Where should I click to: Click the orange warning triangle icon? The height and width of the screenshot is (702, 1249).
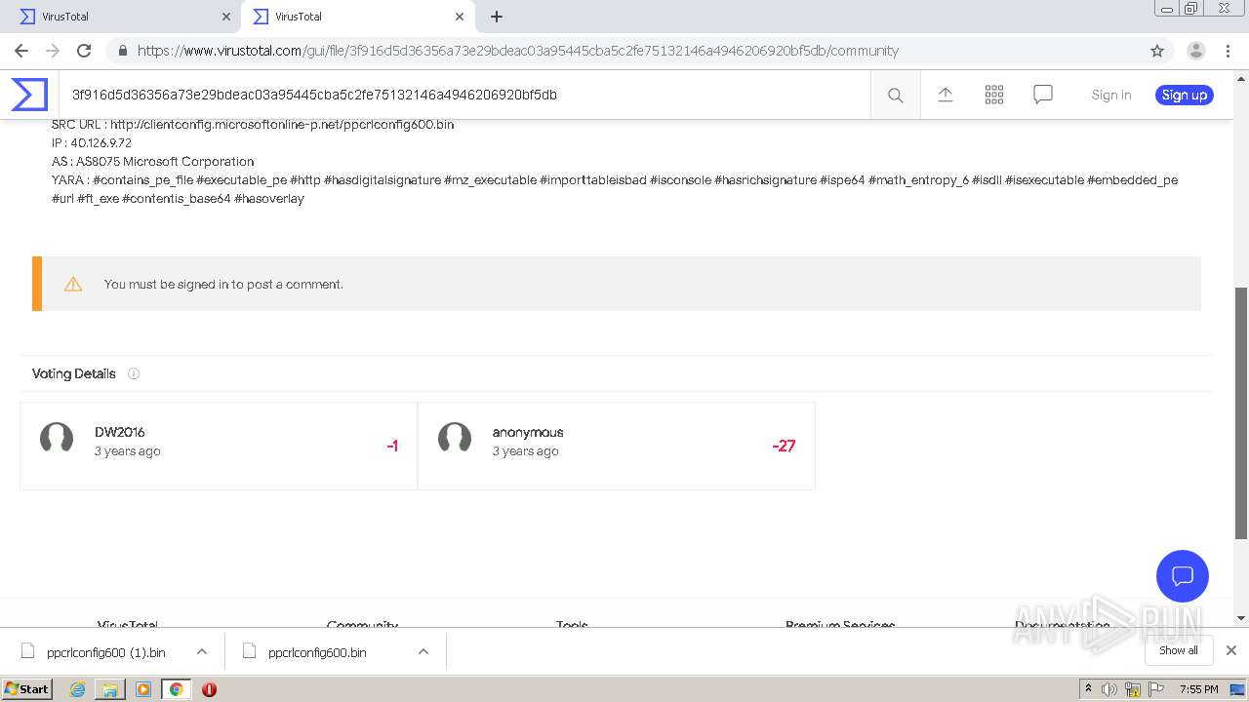click(x=73, y=284)
